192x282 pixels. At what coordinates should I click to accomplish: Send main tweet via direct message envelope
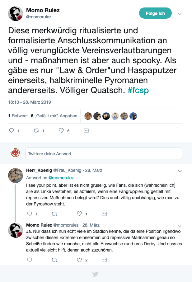click(x=86, y=131)
